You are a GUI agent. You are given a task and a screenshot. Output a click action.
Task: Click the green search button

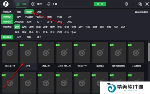coord(100,4)
